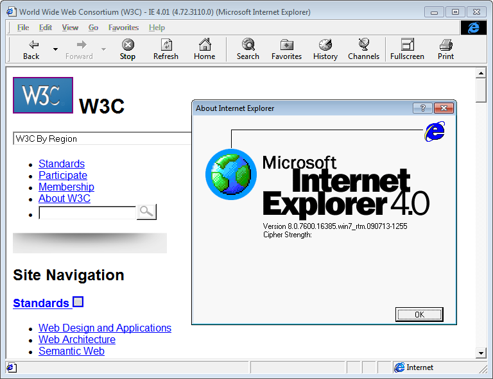Show the History pane
The width and height of the screenshot is (493, 379).
pos(325,49)
